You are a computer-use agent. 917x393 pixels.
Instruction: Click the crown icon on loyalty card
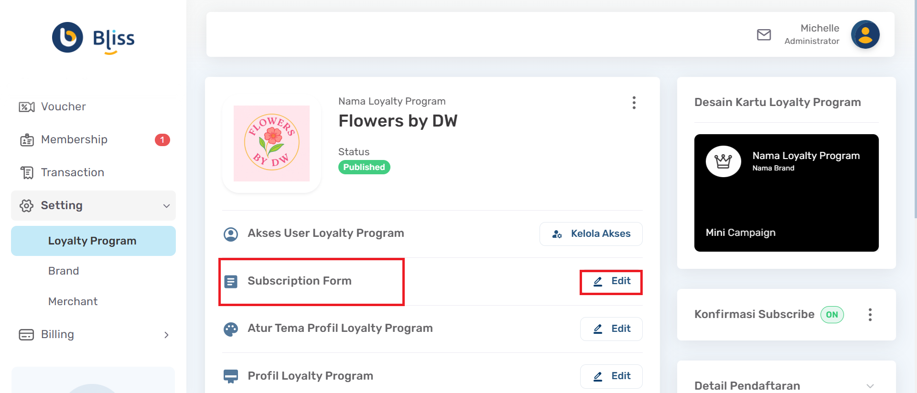coord(723,161)
